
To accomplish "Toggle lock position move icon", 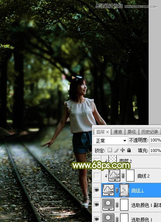I will tap(122, 150).
